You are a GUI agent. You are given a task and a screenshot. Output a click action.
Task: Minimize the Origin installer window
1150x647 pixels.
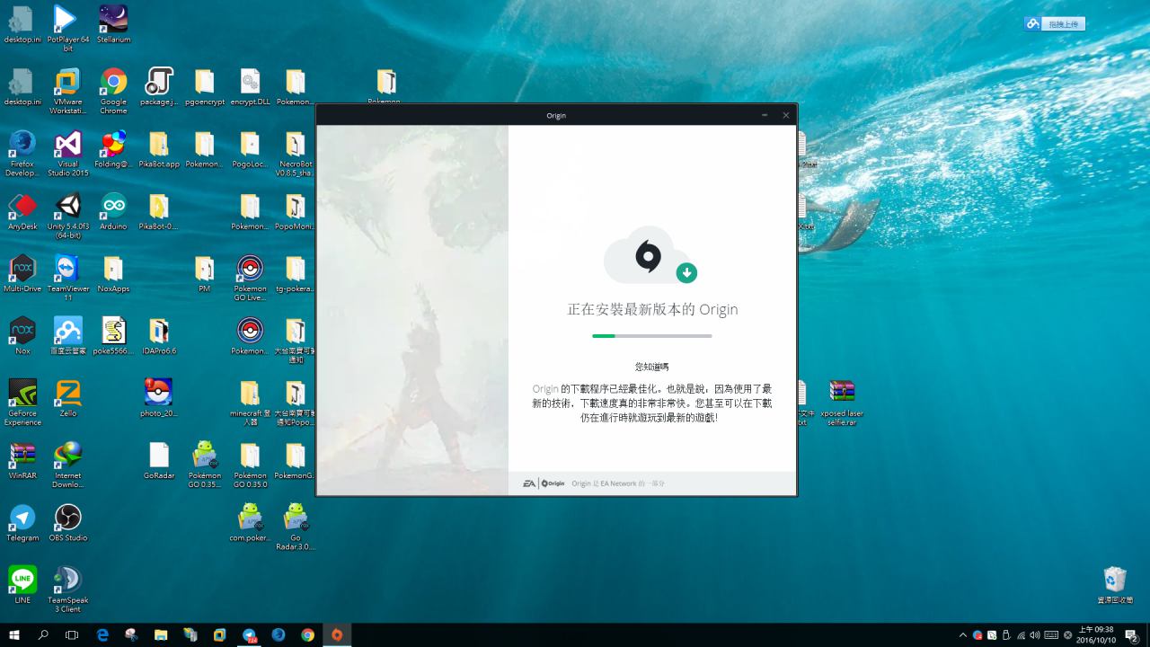[x=765, y=115]
